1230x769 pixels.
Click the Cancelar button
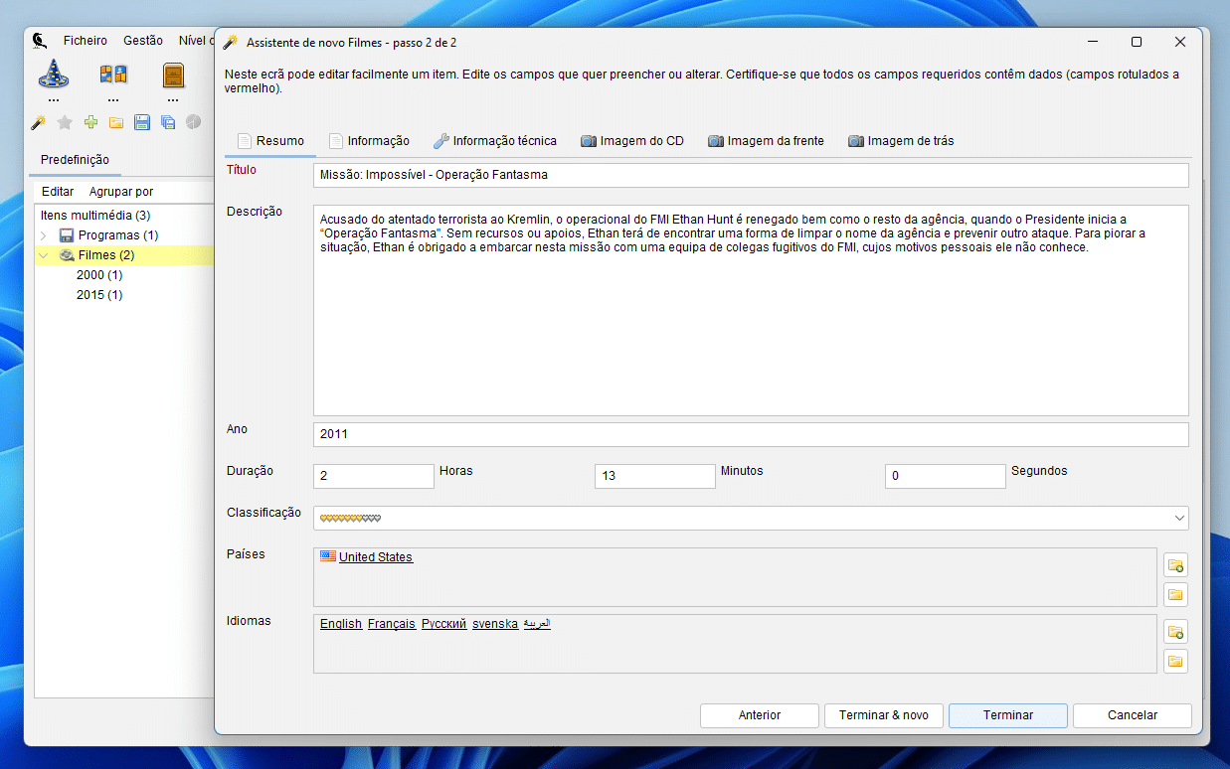(1133, 715)
